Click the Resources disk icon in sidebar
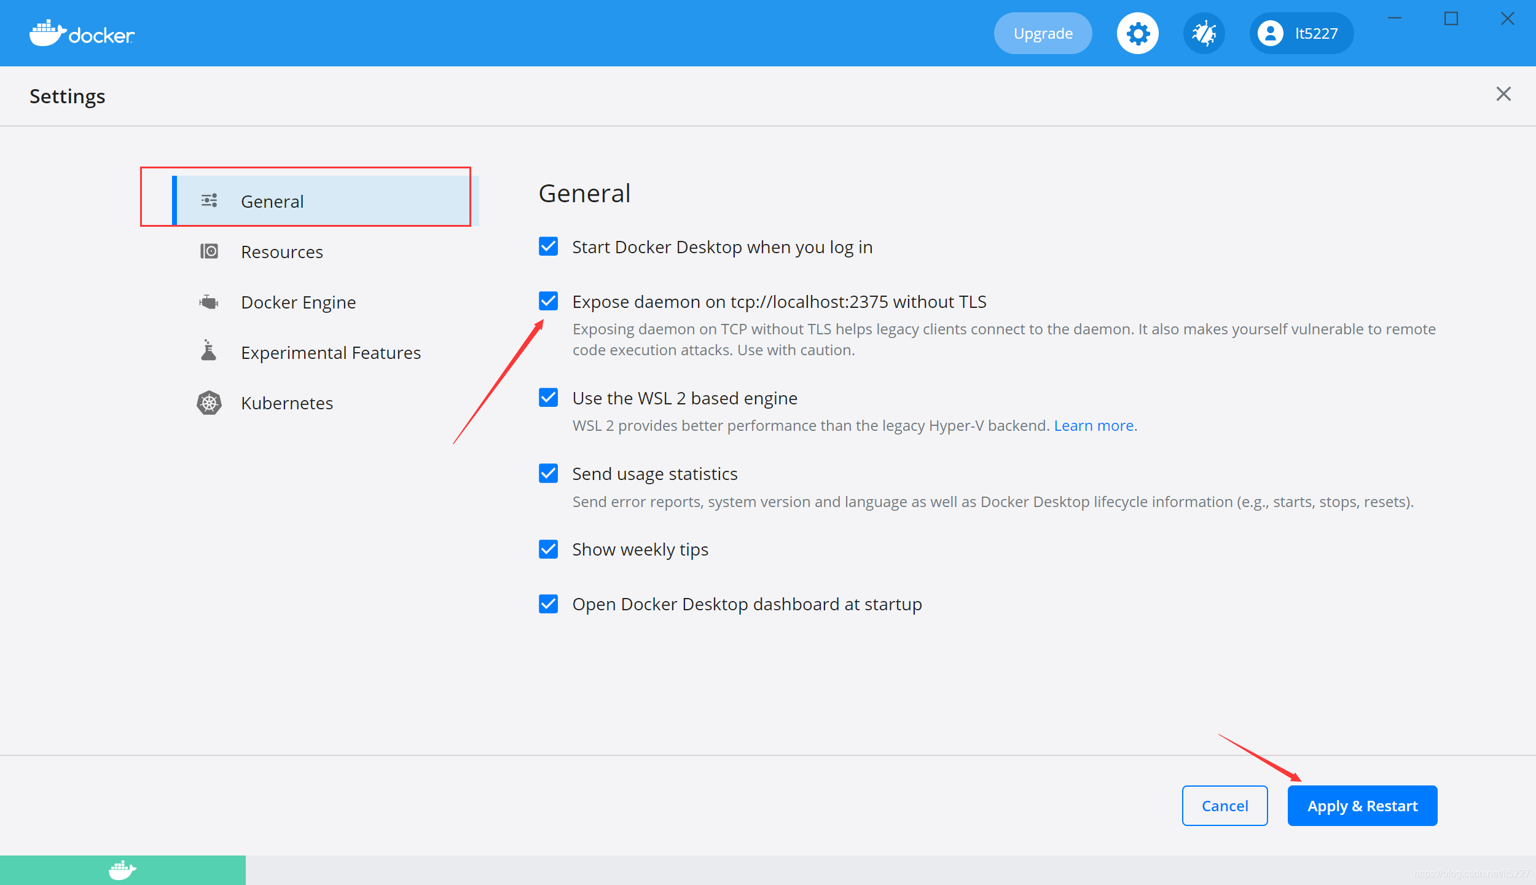Image resolution: width=1536 pixels, height=885 pixels. 209,251
